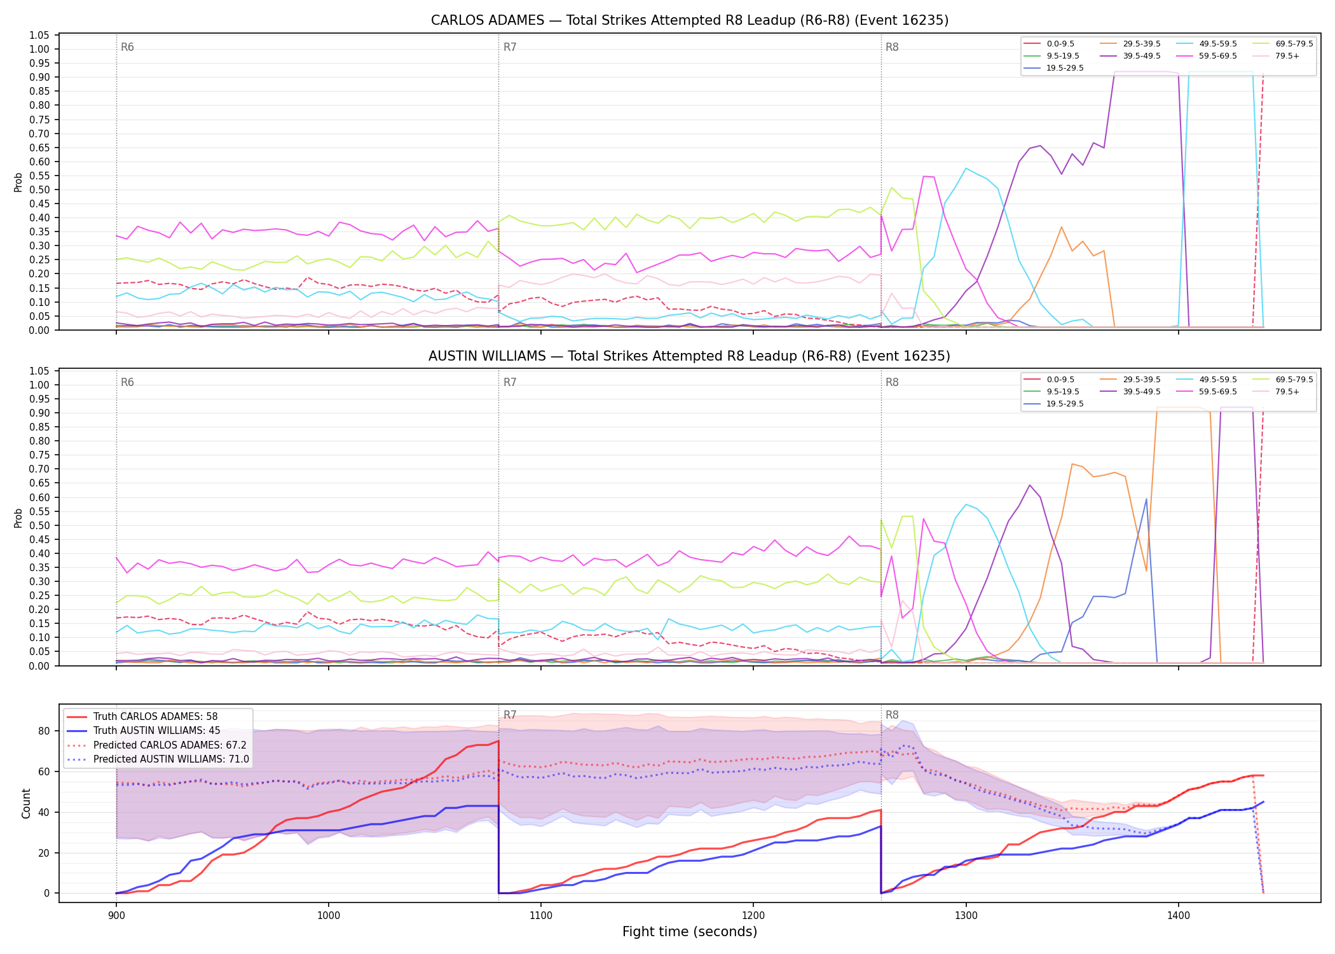Select 69.5-79.5 legend entry in Carlos Adames chart

(x=1283, y=44)
